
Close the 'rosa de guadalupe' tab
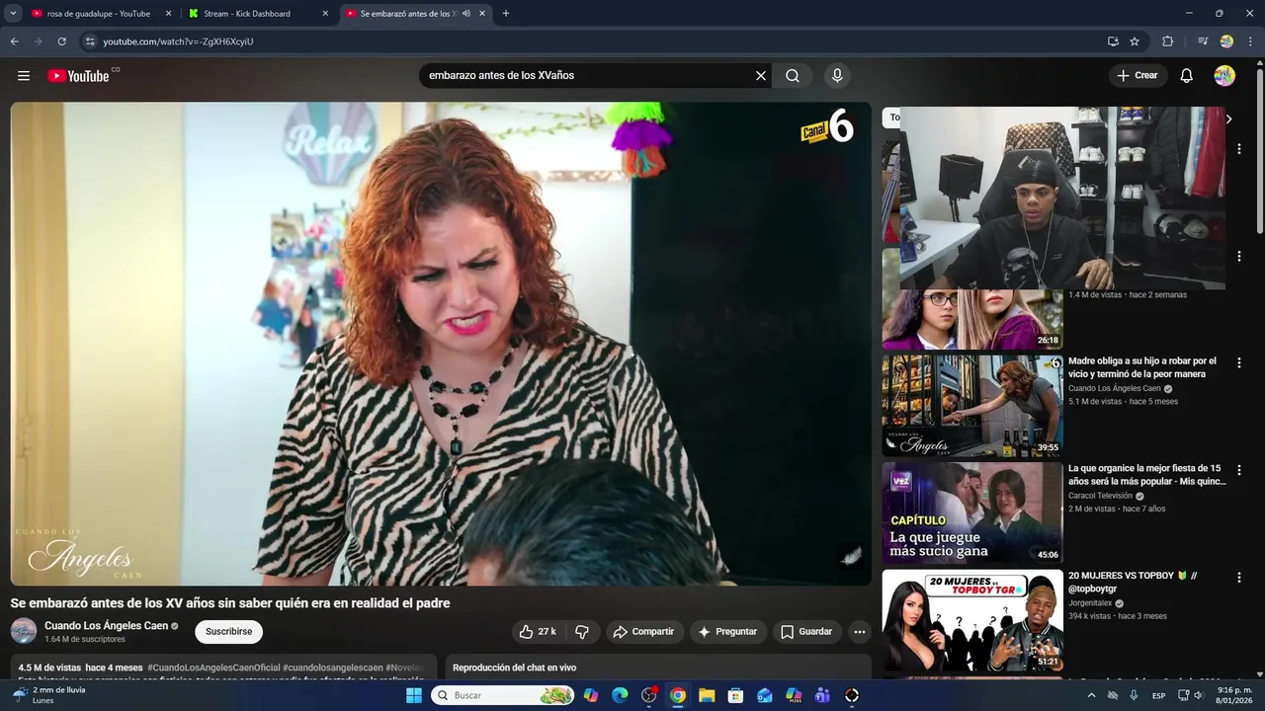coord(168,14)
